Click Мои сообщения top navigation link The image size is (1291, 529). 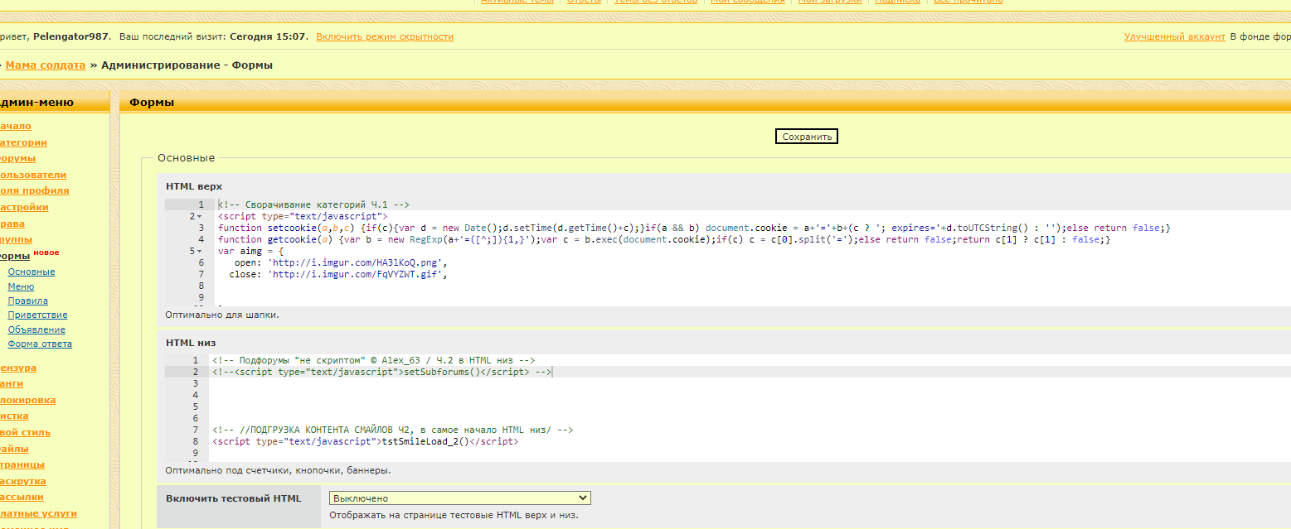click(x=747, y=2)
